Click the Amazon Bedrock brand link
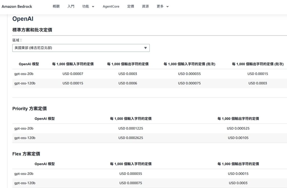 tap(17, 6)
